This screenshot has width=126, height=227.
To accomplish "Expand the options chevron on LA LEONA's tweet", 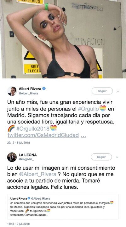I will [x=117, y=157].
